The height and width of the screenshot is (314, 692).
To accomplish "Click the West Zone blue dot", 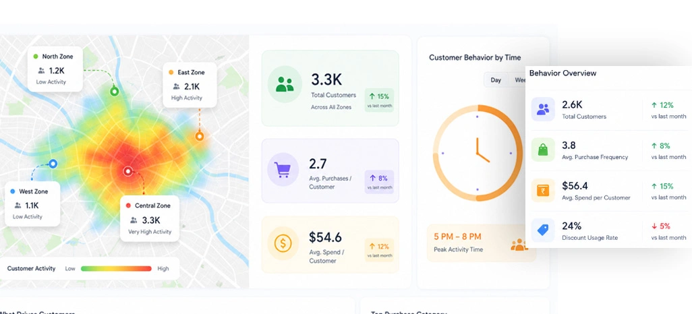I will pos(12,191).
